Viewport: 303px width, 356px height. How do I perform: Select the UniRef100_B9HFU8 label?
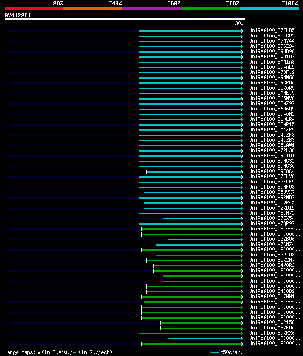pos(272,187)
